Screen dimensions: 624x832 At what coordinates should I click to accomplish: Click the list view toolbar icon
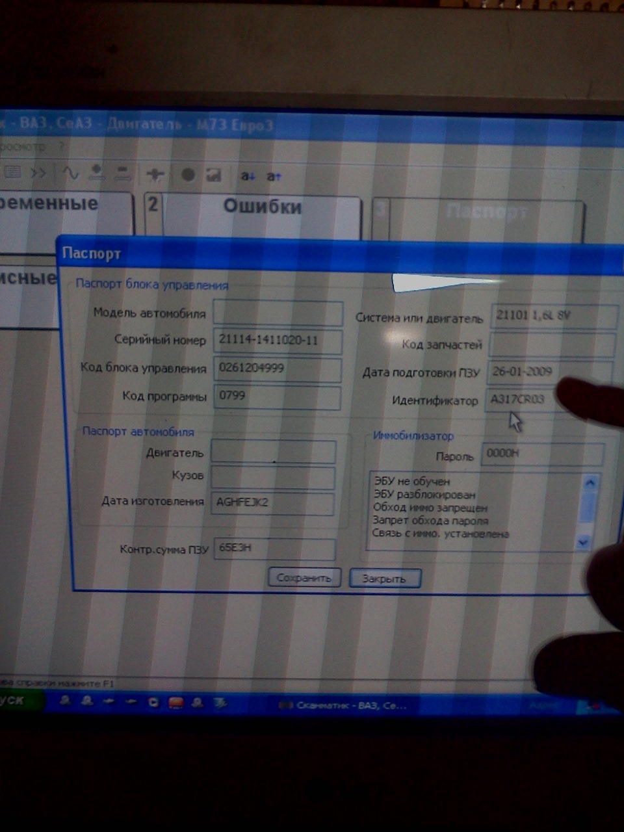tap(12, 172)
